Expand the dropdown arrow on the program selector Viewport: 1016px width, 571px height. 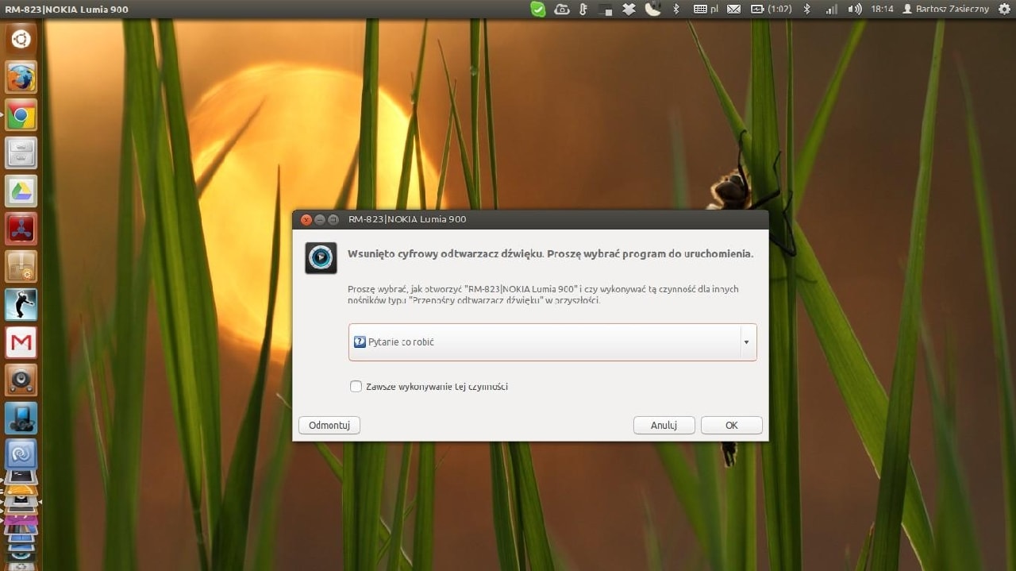[x=746, y=341]
